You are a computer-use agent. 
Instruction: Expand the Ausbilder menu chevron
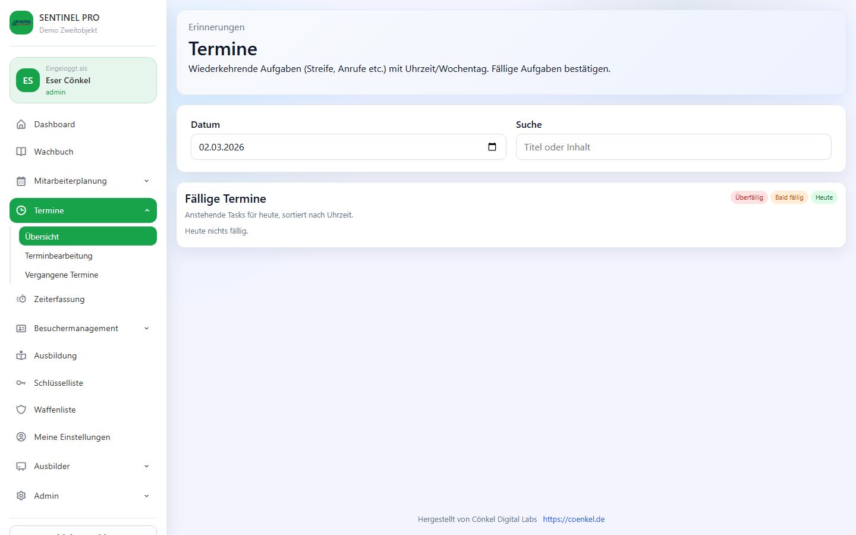tap(147, 467)
